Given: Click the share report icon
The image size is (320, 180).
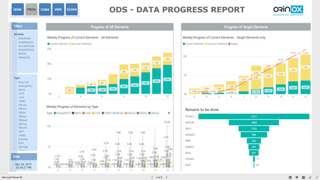Looking at the screenshot, I should tap(310, 177).
